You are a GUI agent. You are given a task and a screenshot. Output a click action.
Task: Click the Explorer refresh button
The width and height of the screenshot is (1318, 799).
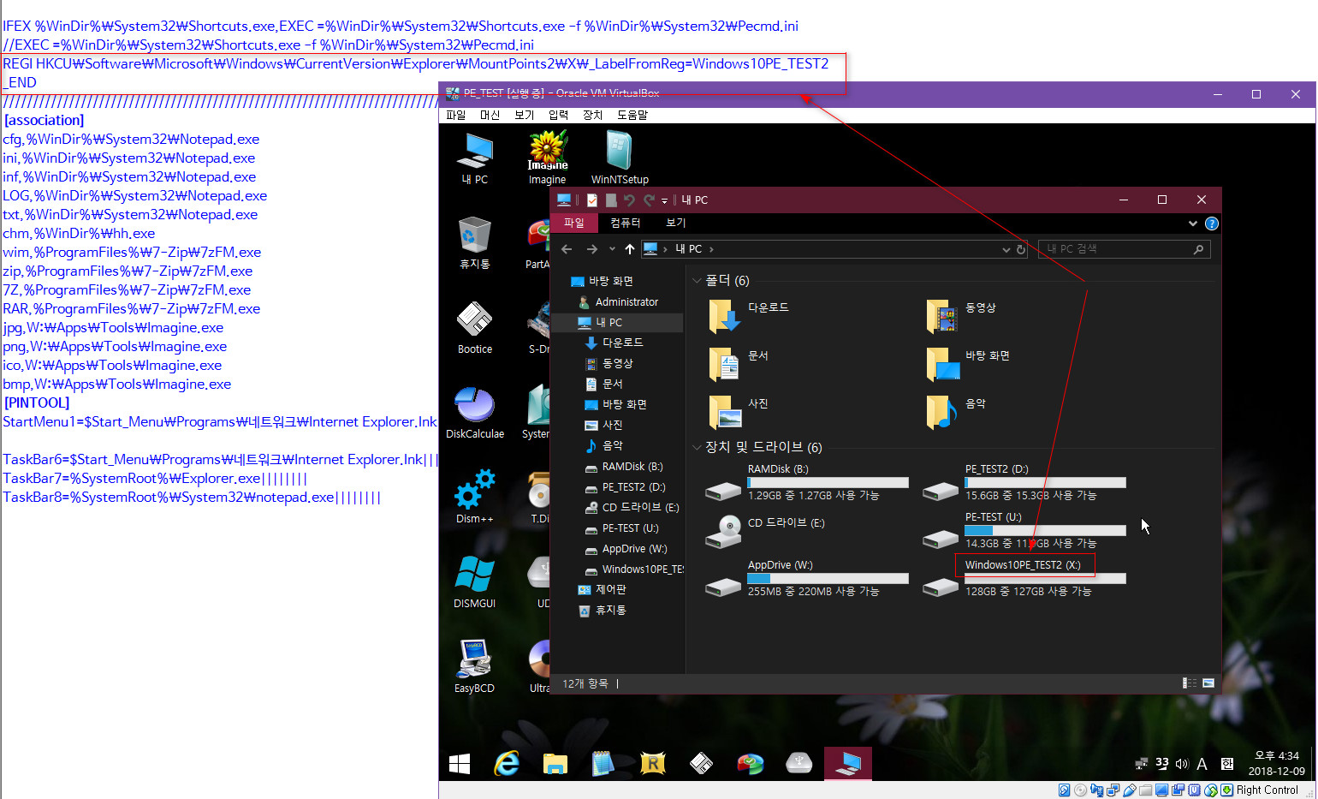[x=1021, y=249]
